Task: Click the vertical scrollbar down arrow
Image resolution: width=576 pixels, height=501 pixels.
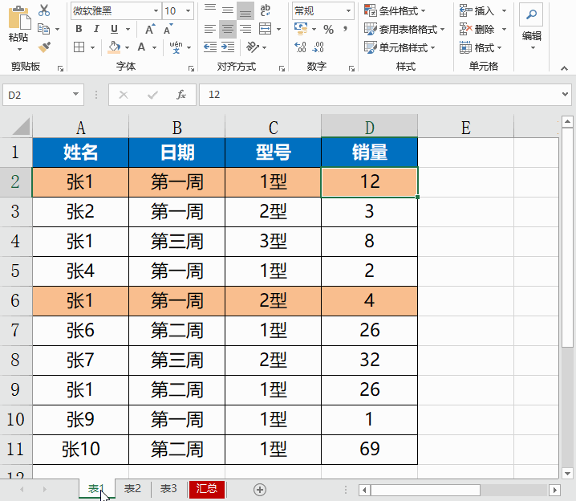Action: coord(567,474)
